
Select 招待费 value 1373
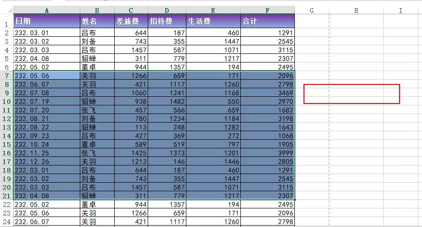(167, 153)
